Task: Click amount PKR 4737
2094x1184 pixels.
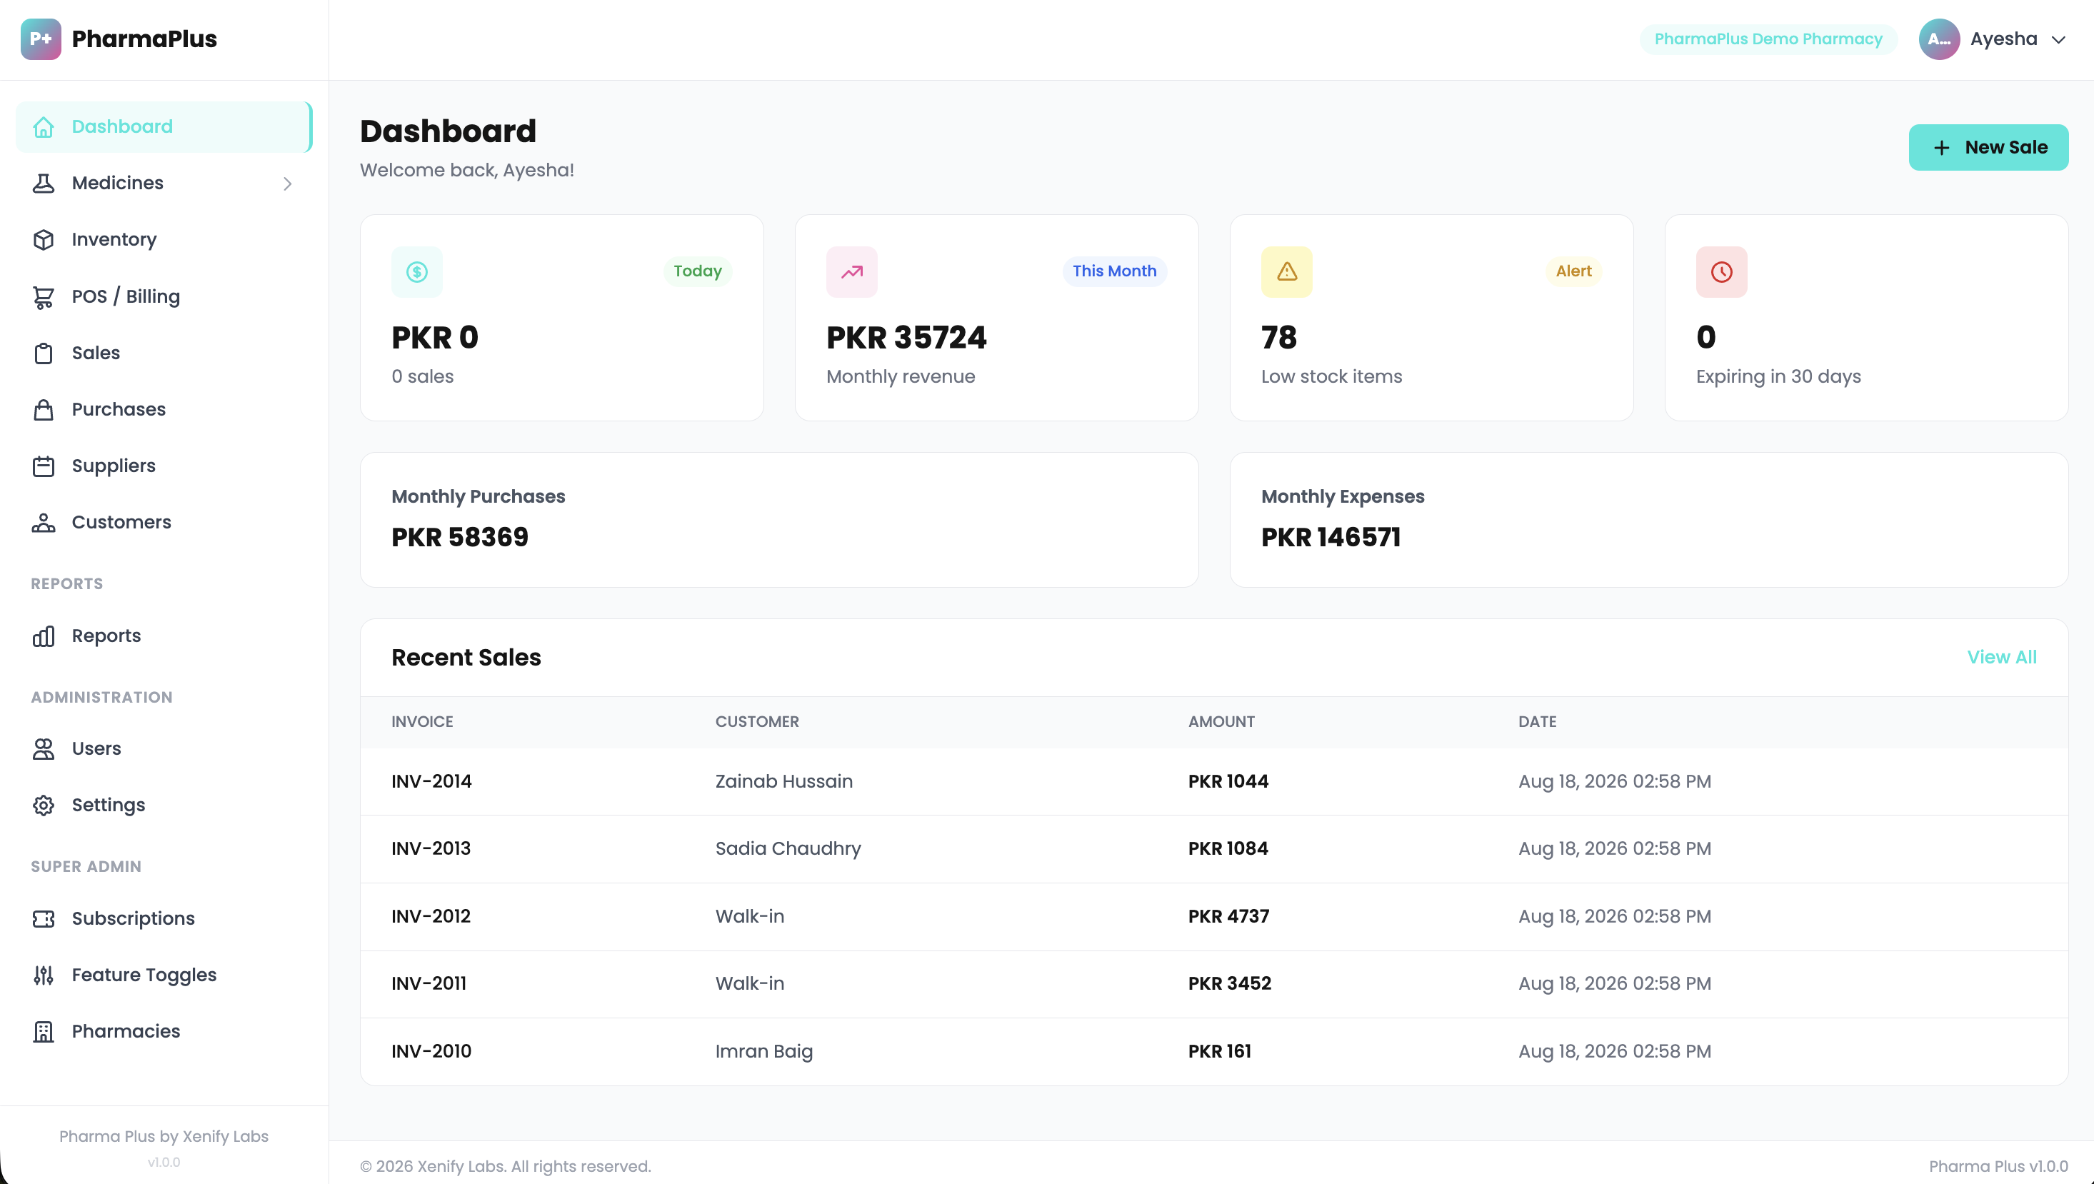Action: 1228,916
